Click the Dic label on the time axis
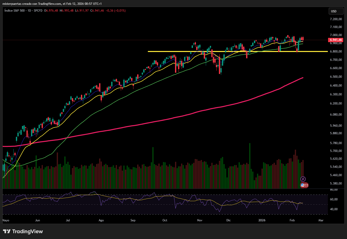The width and height of the screenshot is (347, 239). (228, 220)
